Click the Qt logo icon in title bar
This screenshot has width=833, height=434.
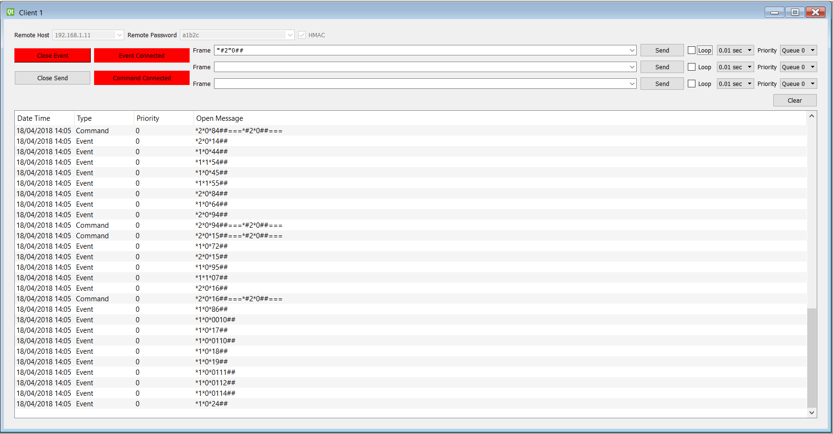click(x=10, y=12)
